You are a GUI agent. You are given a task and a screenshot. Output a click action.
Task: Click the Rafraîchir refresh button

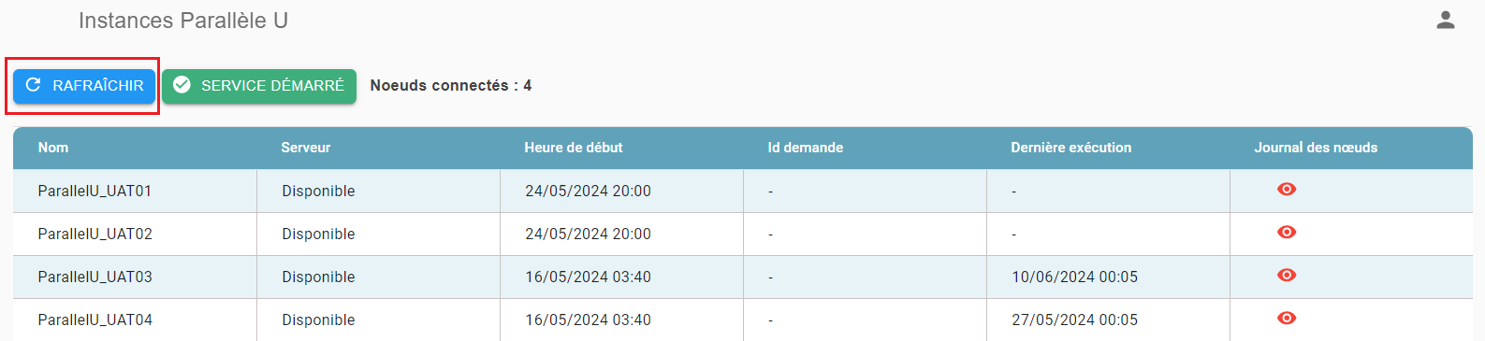pos(84,86)
